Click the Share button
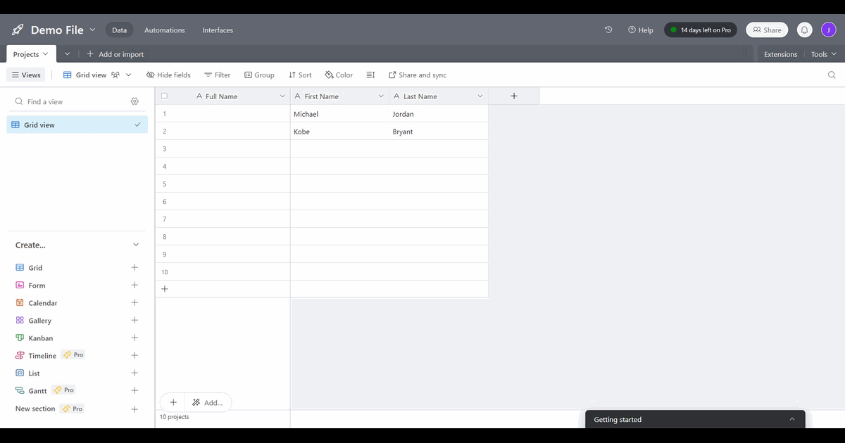Viewport: 845px width, 443px height. 767,30
